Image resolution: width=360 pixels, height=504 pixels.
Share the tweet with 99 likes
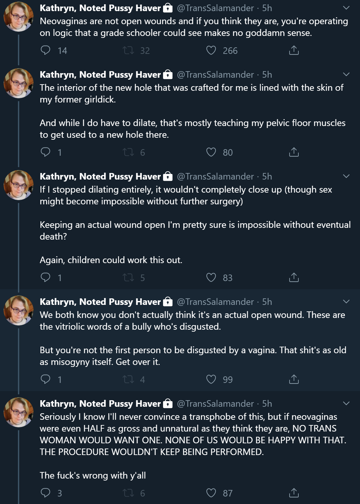294,379
